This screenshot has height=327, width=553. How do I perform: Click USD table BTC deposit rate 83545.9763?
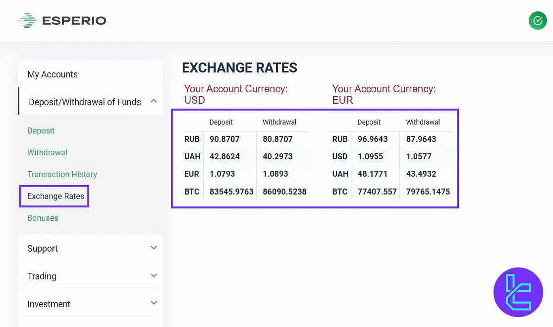pyautogui.click(x=231, y=191)
